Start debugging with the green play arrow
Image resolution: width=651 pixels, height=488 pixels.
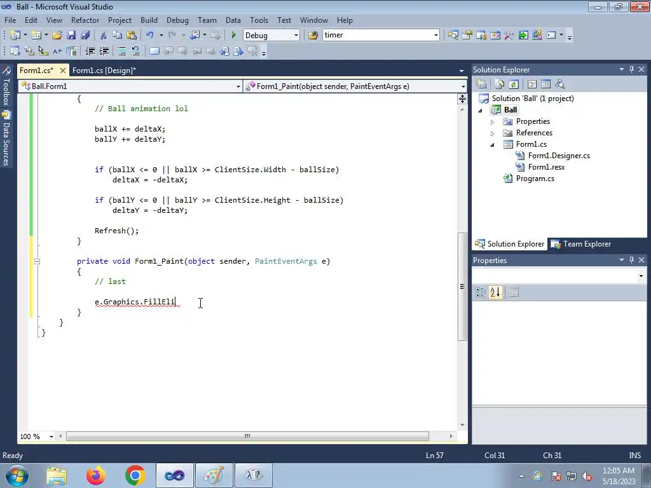pyautogui.click(x=233, y=36)
